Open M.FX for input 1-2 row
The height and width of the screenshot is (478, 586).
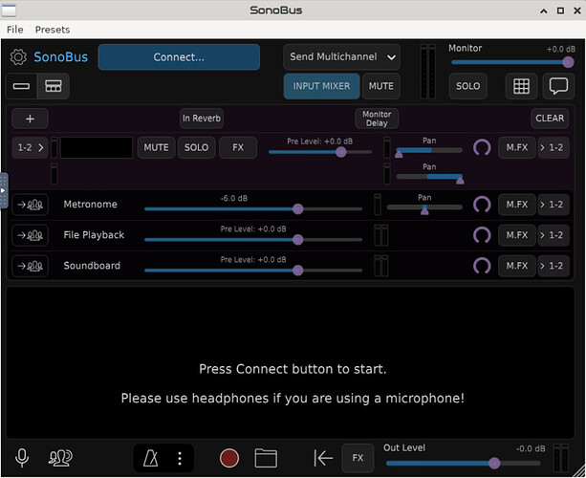pos(517,147)
